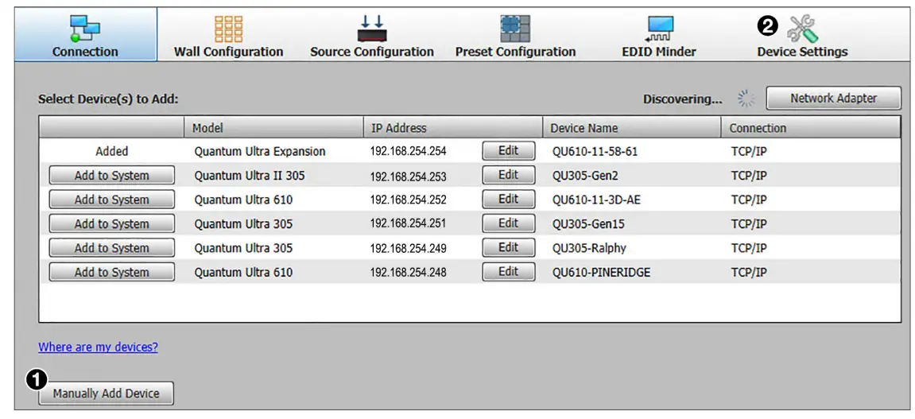Select 'Quantum Ultra Expansion' model cell
Screen dimensions: 915x419
click(x=260, y=152)
